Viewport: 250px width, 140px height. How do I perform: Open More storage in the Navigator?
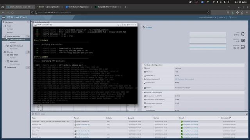(15, 64)
